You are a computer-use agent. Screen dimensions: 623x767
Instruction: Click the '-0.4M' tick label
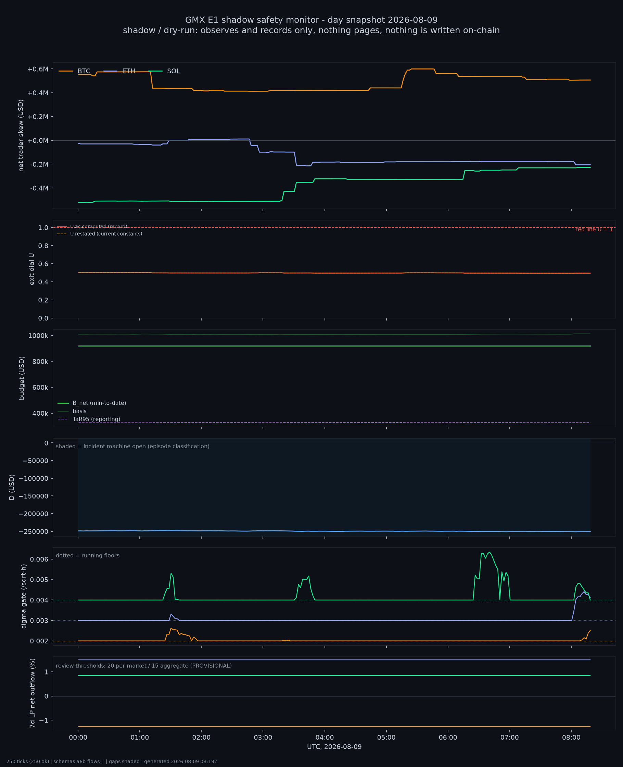(x=39, y=188)
